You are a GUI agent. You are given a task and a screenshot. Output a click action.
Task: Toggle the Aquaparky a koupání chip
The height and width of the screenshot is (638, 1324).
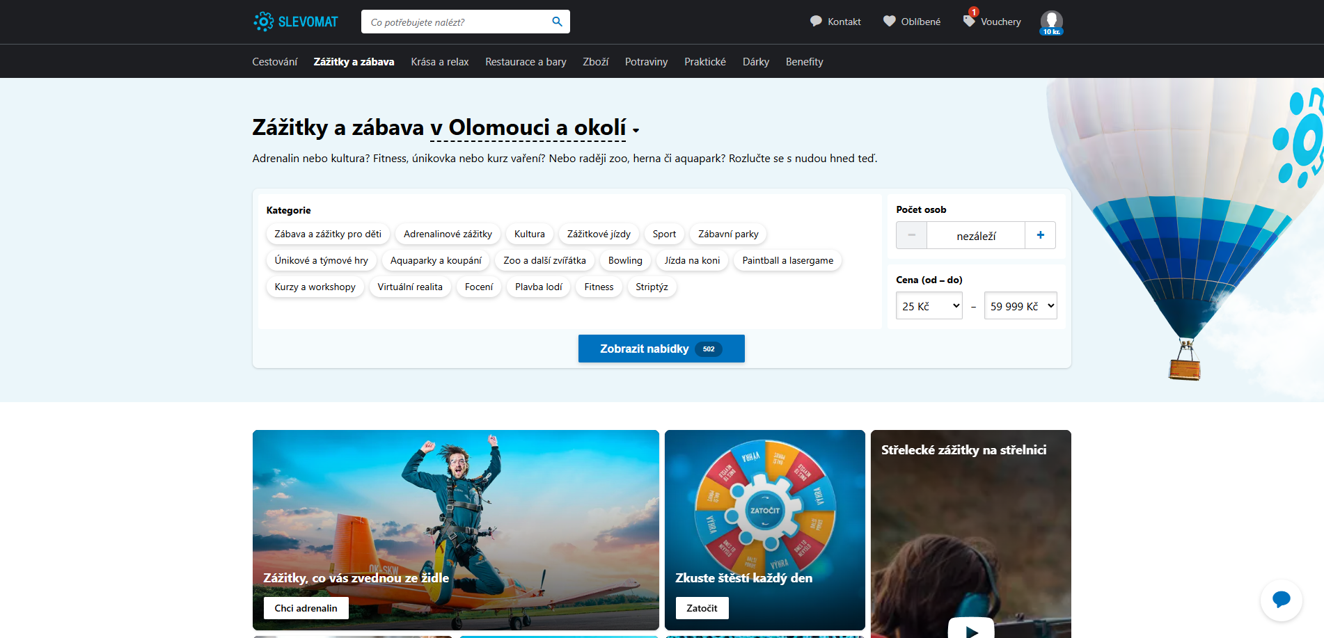(436, 260)
